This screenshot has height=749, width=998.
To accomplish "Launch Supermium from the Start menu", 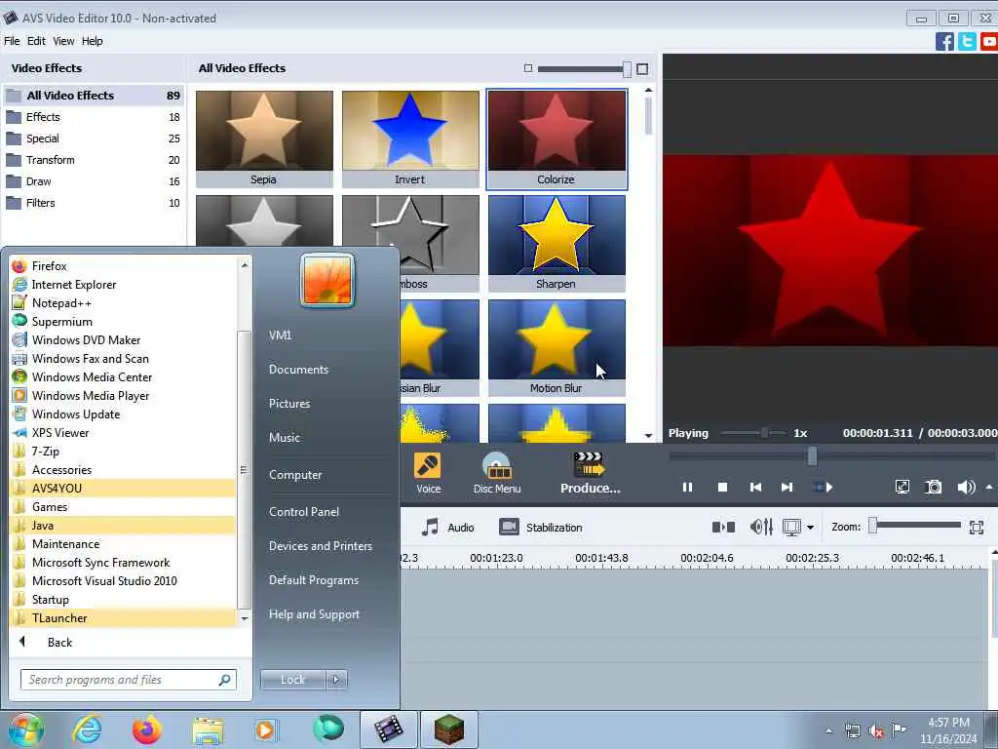I will click(123, 322).
